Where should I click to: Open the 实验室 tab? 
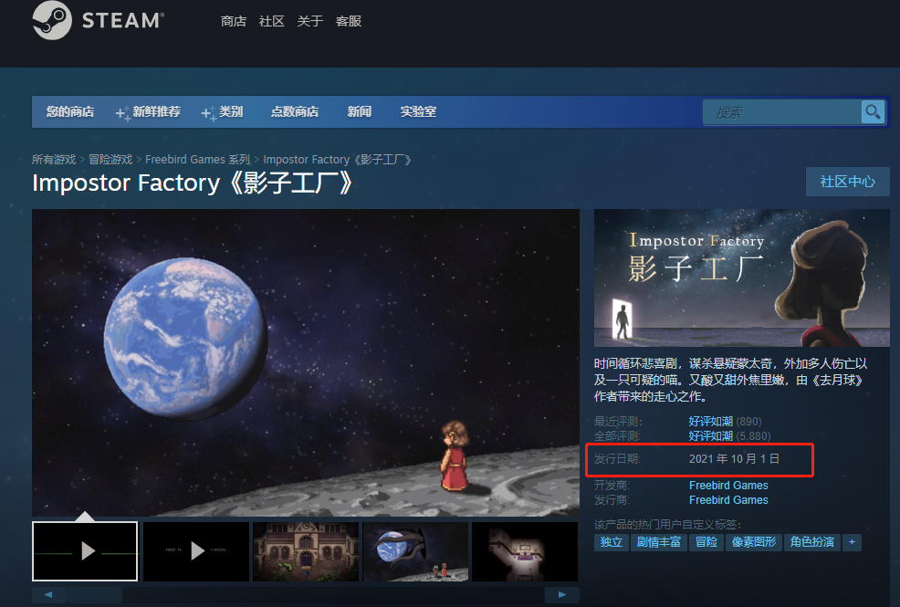[x=418, y=111]
